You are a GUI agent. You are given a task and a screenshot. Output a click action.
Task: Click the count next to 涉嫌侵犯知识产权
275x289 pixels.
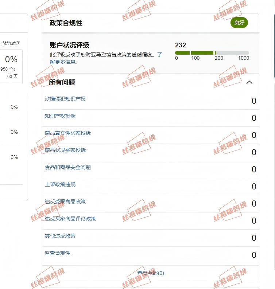click(x=254, y=101)
